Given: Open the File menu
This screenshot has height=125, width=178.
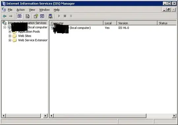Looking at the screenshot, I should [10, 10].
